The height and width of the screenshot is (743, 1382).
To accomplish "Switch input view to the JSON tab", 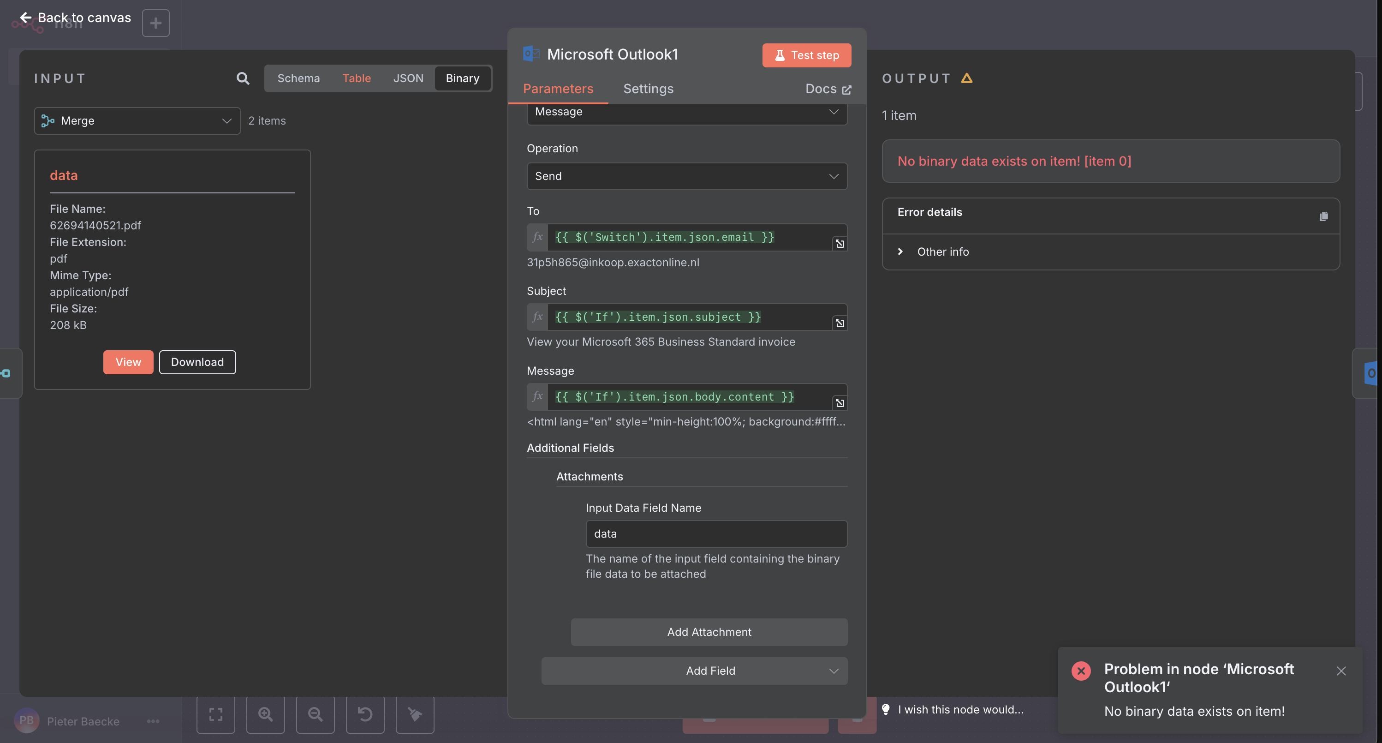I will coord(408,78).
